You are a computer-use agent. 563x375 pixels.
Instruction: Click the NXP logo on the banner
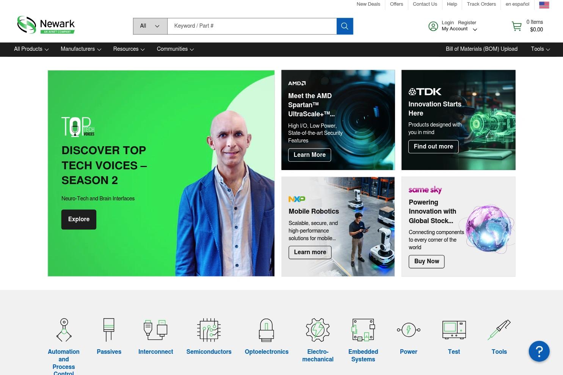pyautogui.click(x=297, y=199)
